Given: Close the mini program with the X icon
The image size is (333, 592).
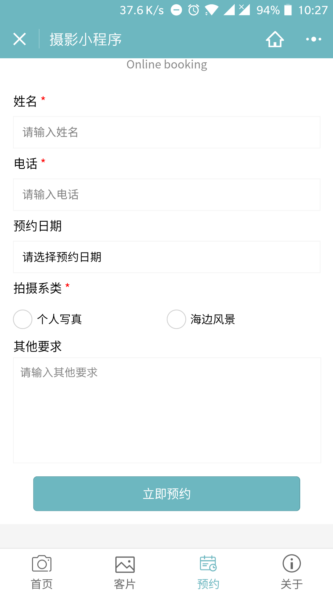Looking at the screenshot, I should tap(19, 39).
